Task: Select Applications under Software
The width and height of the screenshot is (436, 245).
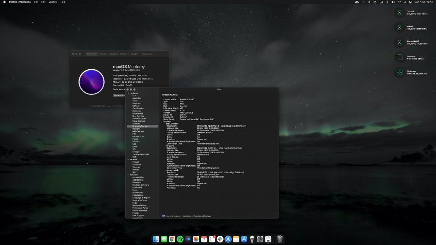Action: [138, 180]
